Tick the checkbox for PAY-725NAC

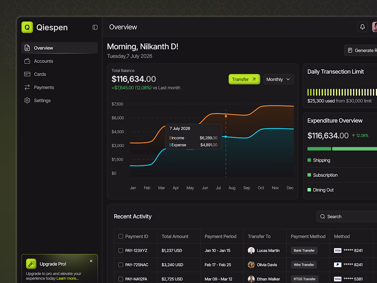click(121, 265)
